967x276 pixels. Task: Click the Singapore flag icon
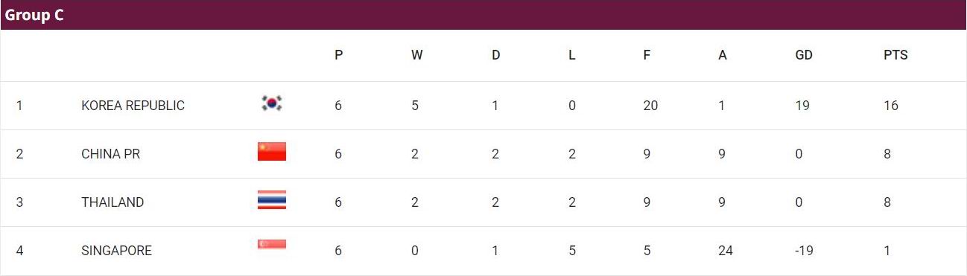pos(272,245)
